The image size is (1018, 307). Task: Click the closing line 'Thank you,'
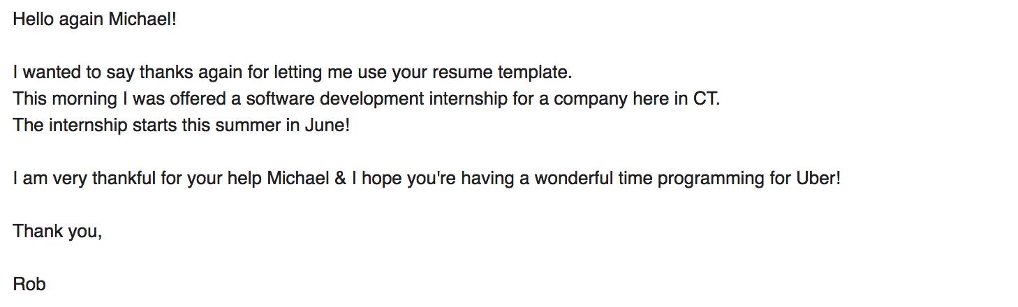57,232
